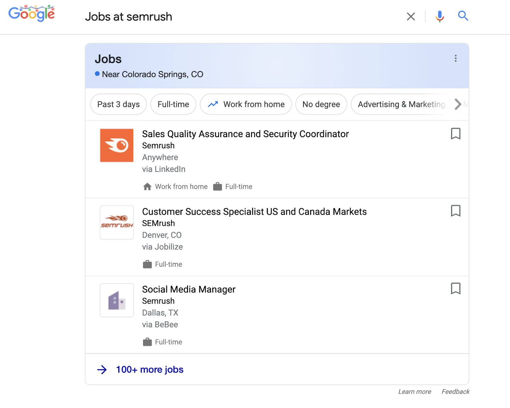Click the trending arrow icon in Work from home chip
The width and height of the screenshot is (510, 408).
coord(213,104)
